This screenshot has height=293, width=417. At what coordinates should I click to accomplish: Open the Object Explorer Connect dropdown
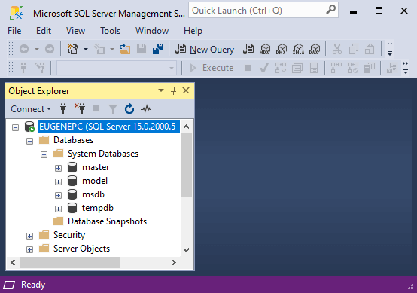[x=31, y=109]
